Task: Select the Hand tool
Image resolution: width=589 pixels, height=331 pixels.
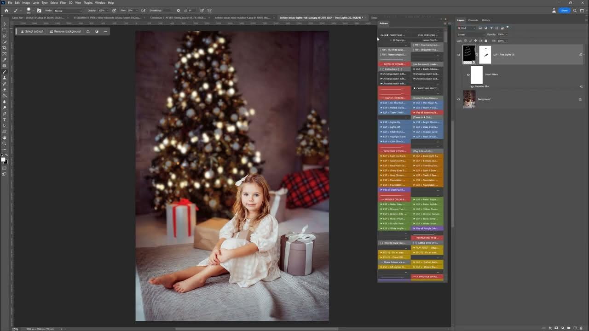Action: pyautogui.click(x=4, y=137)
